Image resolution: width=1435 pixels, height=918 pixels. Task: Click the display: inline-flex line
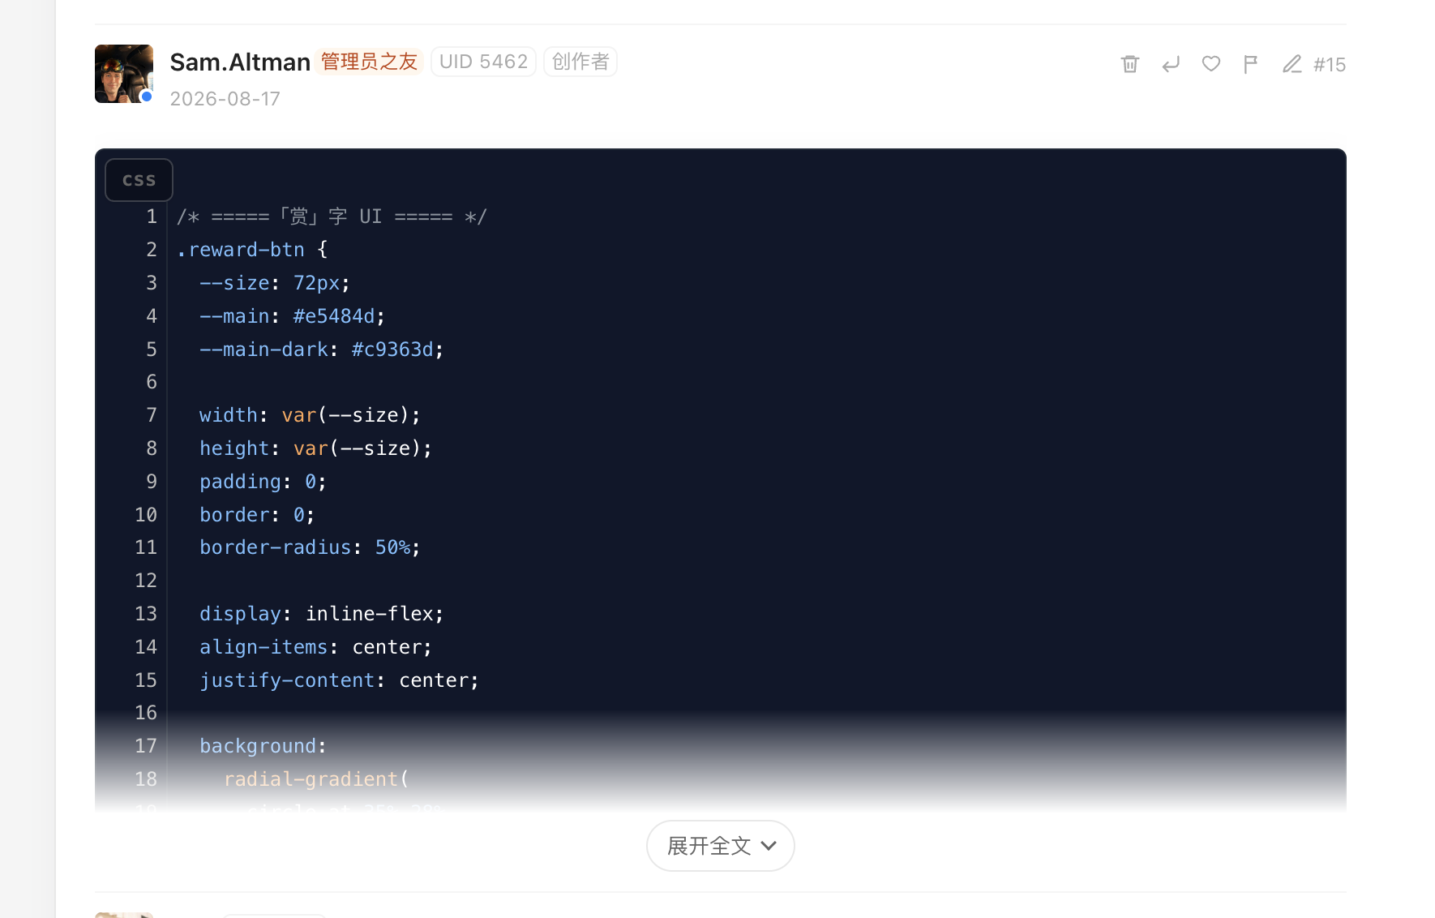[x=322, y=614]
